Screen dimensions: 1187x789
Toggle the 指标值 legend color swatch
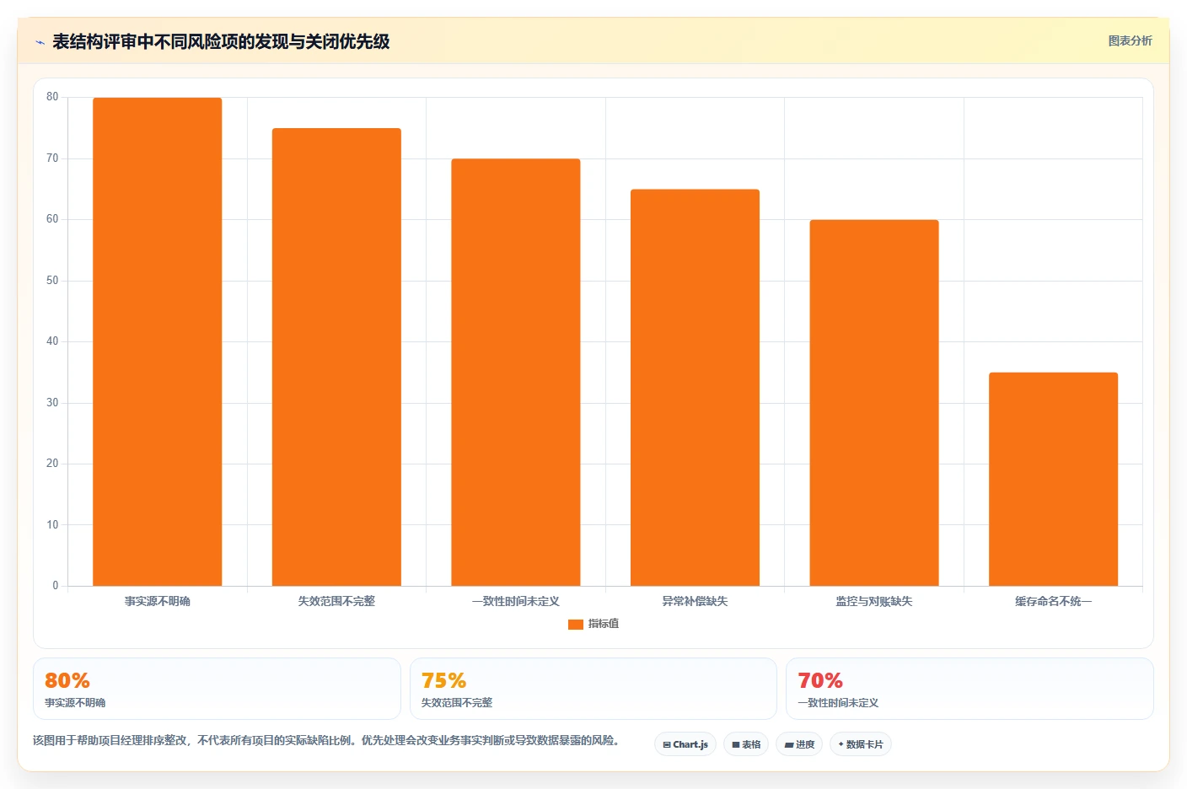tap(576, 625)
